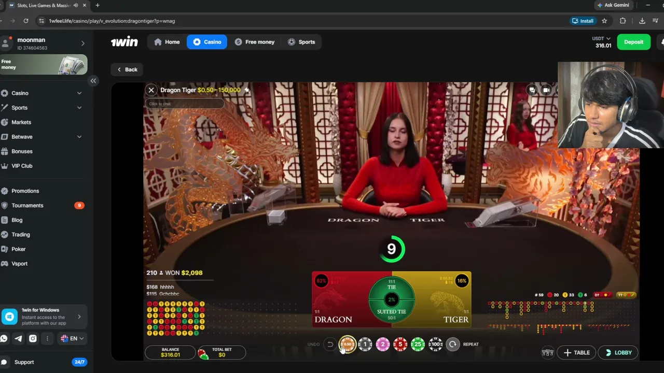Show more social links via three dots
This screenshot has height=373, width=664.
click(47, 338)
